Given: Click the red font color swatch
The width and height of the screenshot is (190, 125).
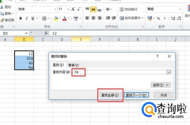Looking at the screenshot, I should [x=64, y=18].
